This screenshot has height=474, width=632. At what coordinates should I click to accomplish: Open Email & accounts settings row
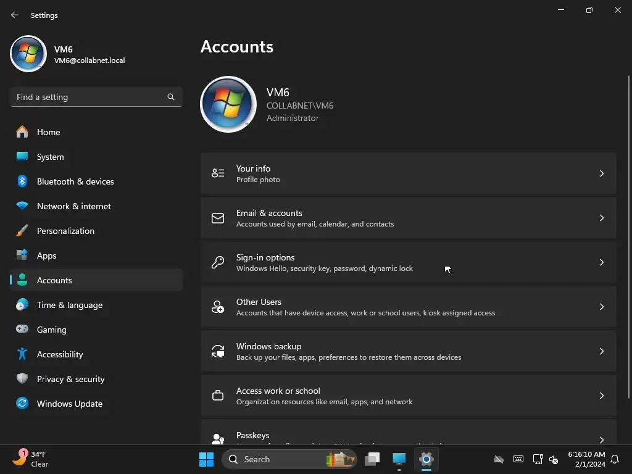point(409,218)
